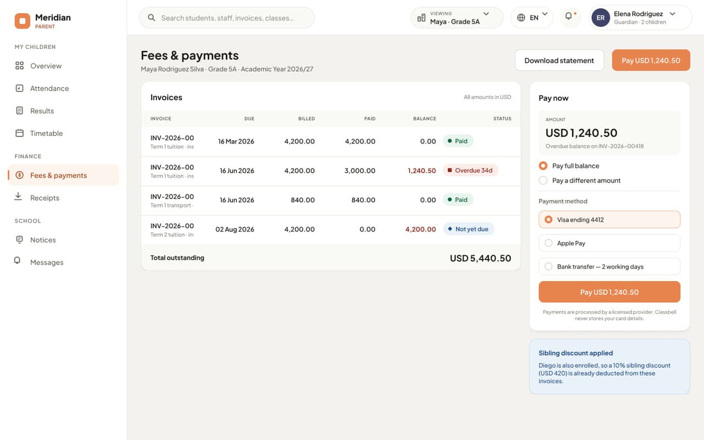
Task: Click the STATUS column header
Action: click(502, 119)
